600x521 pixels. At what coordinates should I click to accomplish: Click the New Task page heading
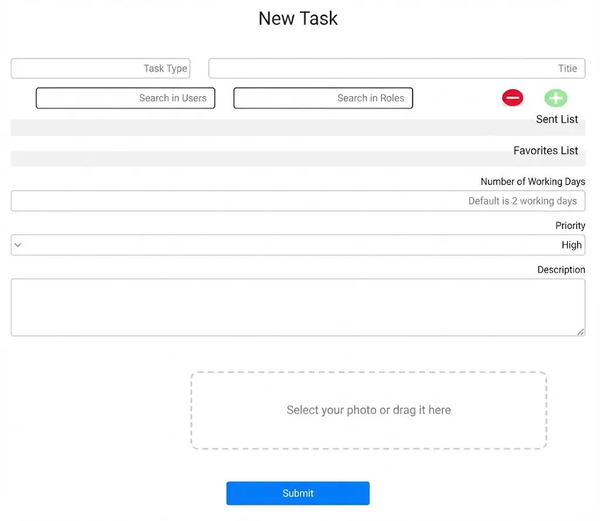click(298, 18)
